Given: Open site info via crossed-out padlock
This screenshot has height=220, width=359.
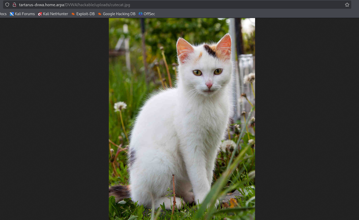Looking at the screenshot, I should tap(14, 5).
